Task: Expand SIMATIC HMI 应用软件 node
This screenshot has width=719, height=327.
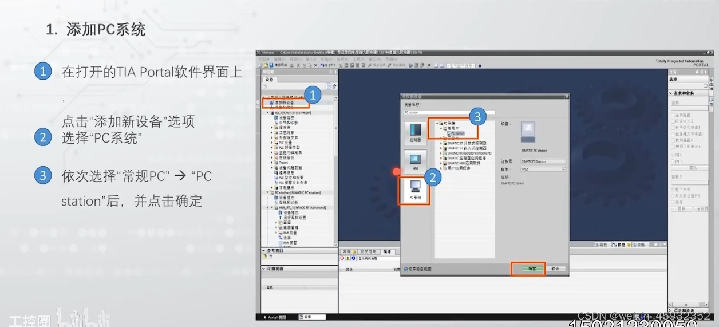Action: pos(441,163)
